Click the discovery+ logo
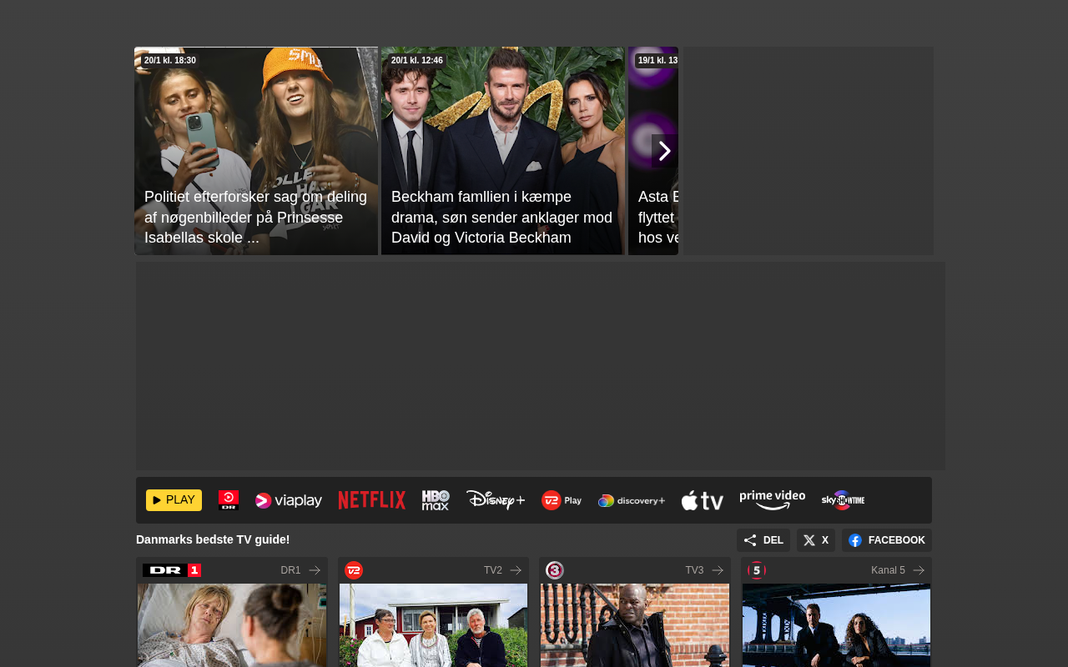 [632, 500]
